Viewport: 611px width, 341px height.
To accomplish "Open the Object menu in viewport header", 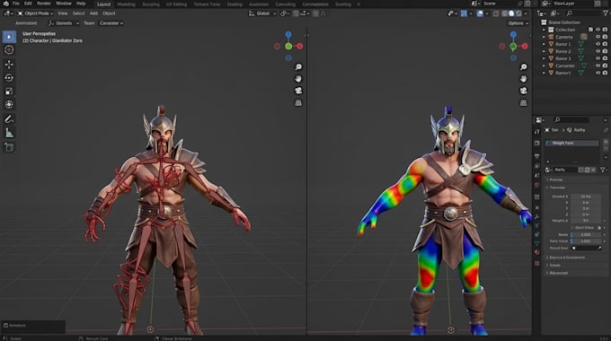I will point(109,13).
